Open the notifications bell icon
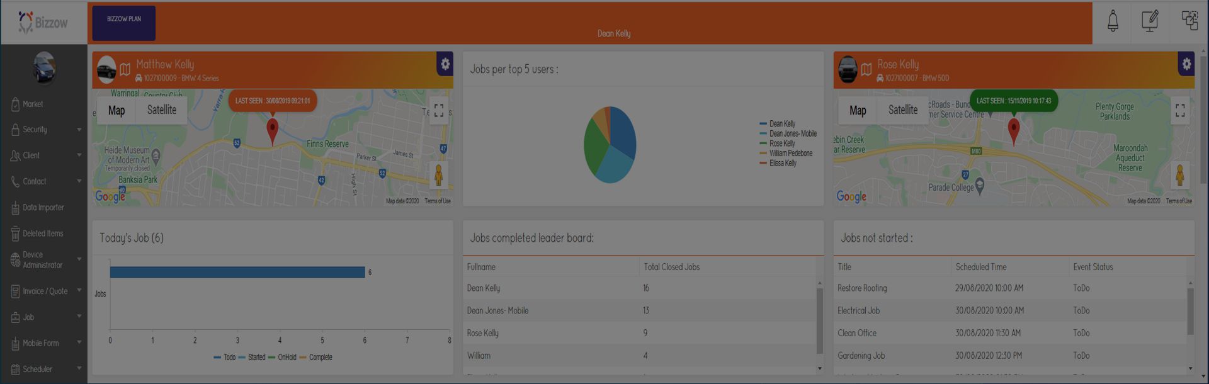 pyautogui.click(x=1113, y=21)
